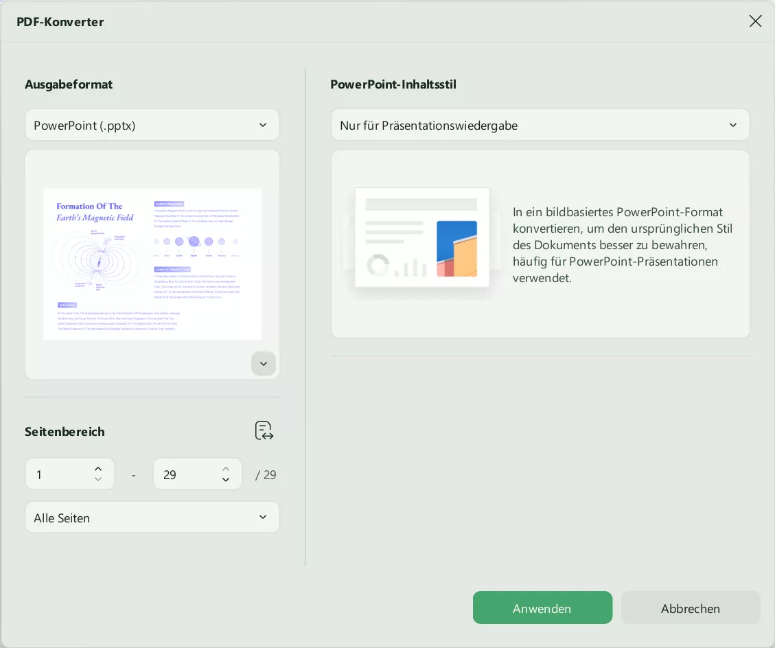Click the PDF-Konverter title text
775x648 pixels.
[x=60, y=21]
